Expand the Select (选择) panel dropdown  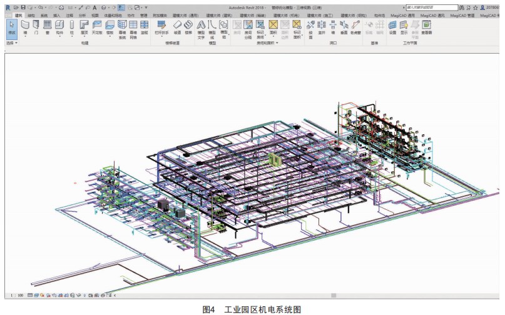click(11, 43)
